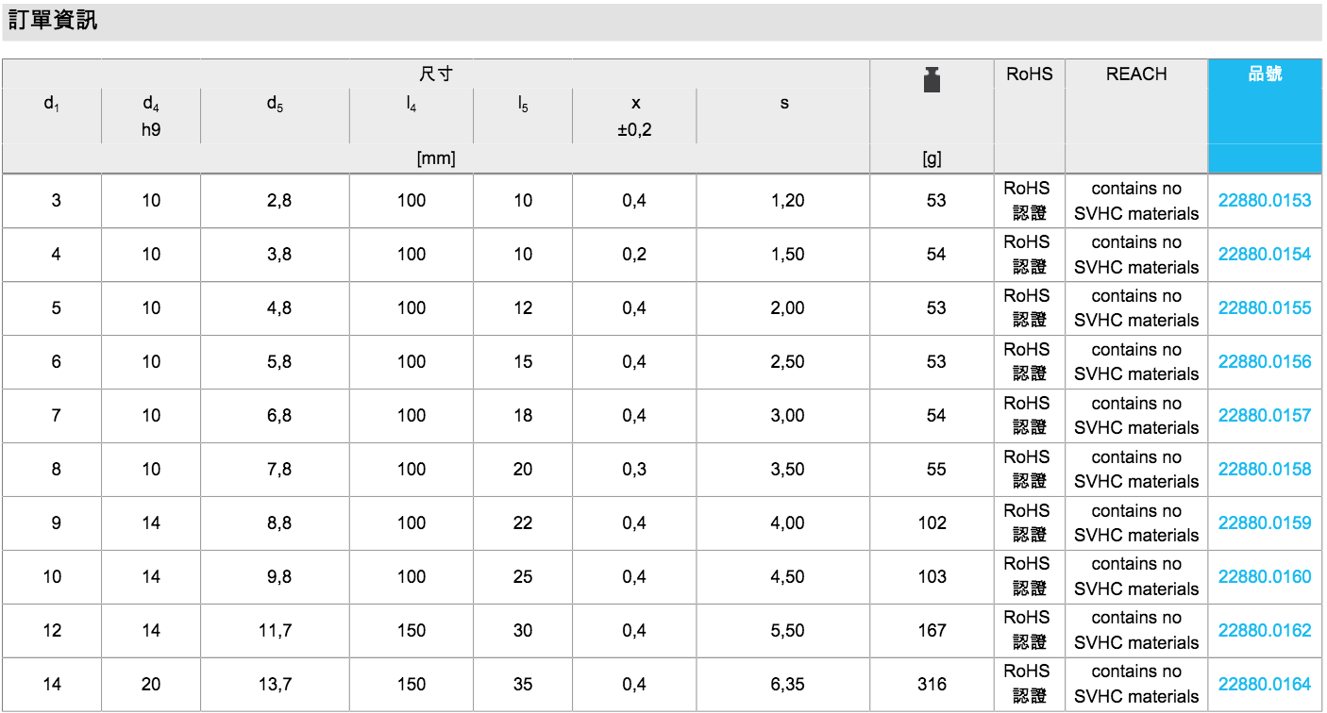
Task: Open part number 22880.0160
Action: click(x=1264, y=577)
